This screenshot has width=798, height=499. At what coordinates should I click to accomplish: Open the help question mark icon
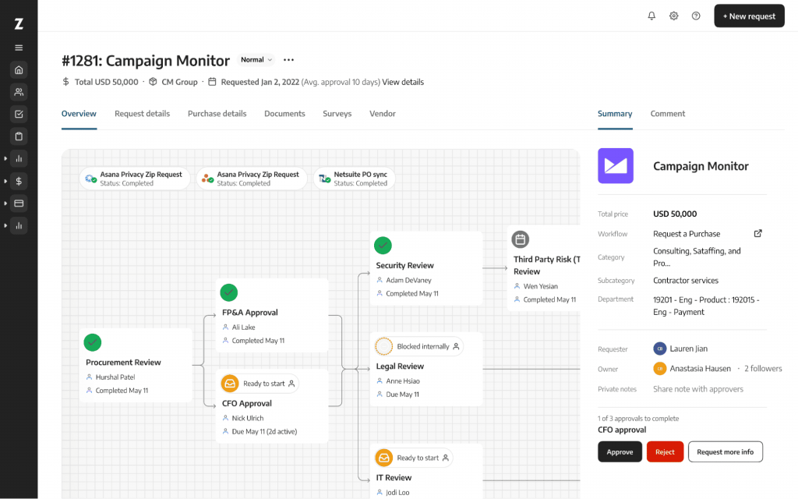(x=696, y=16)
